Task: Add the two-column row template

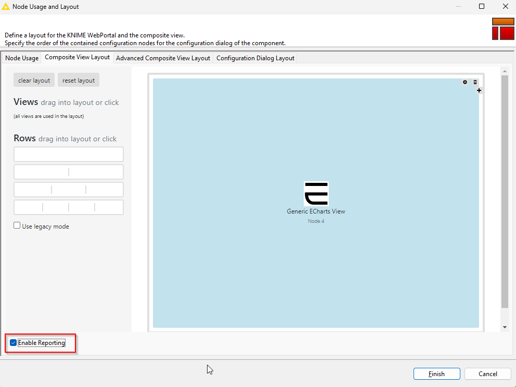Action: coord(69,172)
